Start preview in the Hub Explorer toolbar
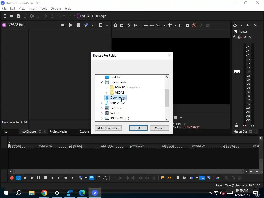264x198 pixels. [x=71, y=25]
